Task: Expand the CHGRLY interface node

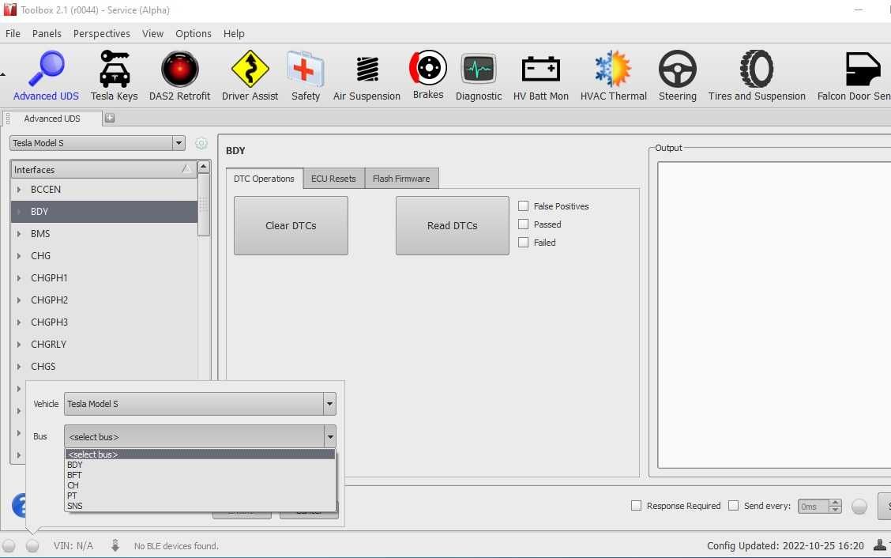Action: [x=19, y=345]
